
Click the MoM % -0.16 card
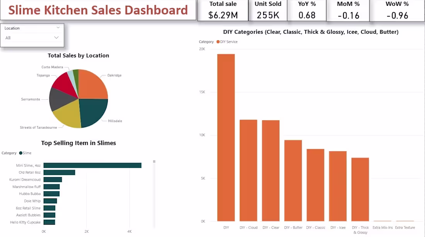click(x=348, y=10)
